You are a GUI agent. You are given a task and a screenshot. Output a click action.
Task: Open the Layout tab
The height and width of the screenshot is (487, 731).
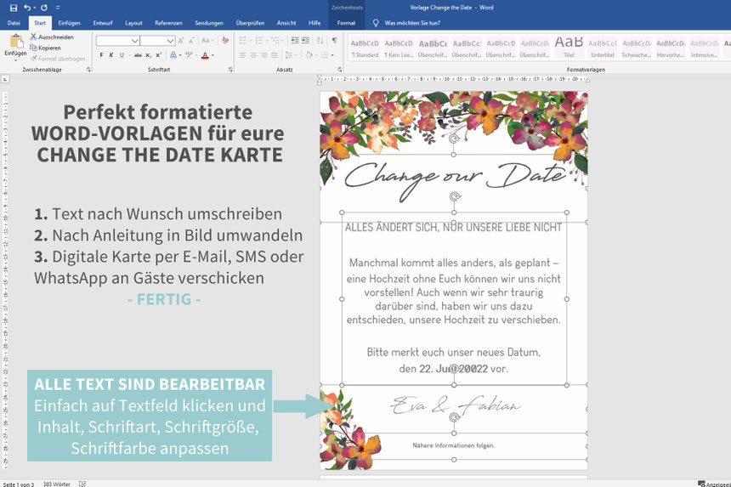pyautogui.click(x=133, y=23)
